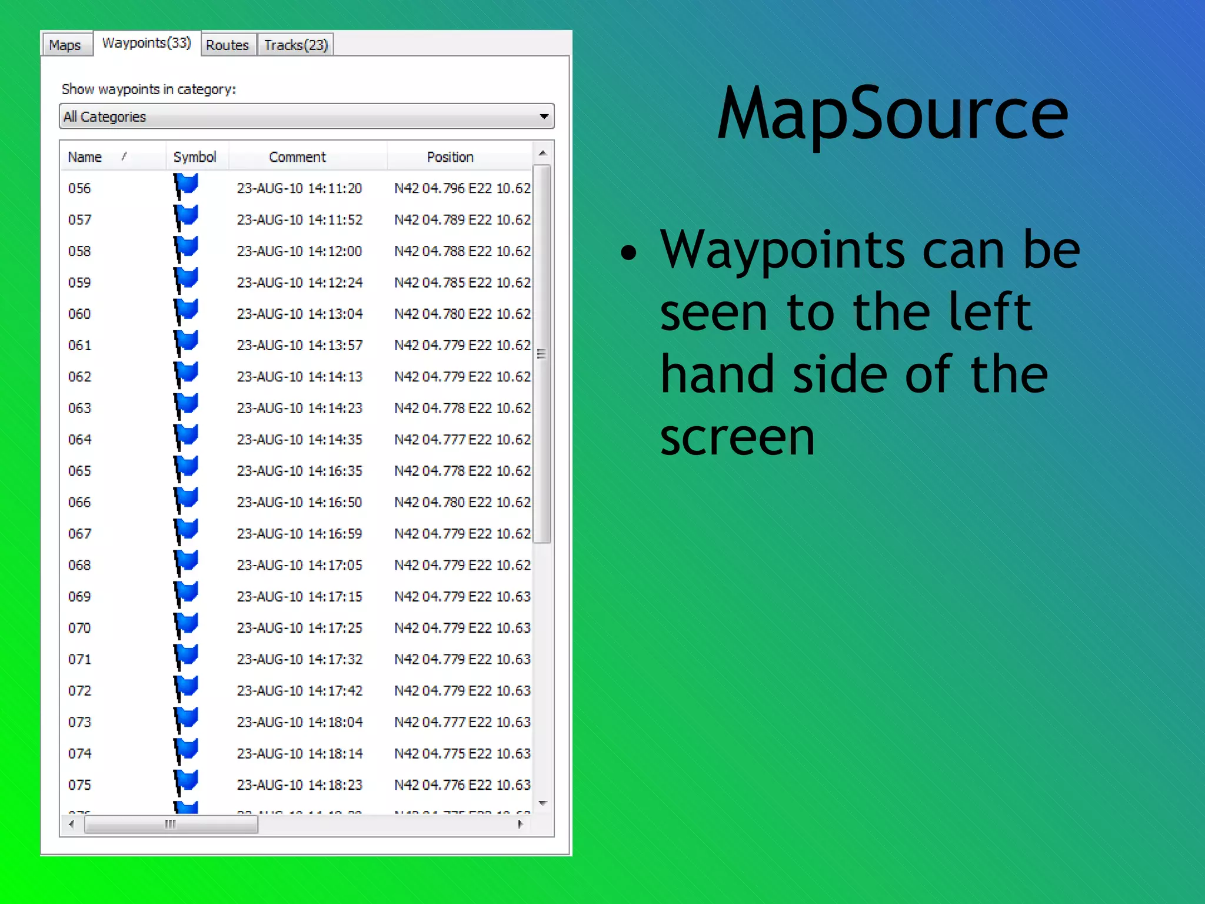The height and width of the screenshot is (904, 1205).
Task: Click the vertical scrollbar down arrow
Action: click(x=543, y=803)
